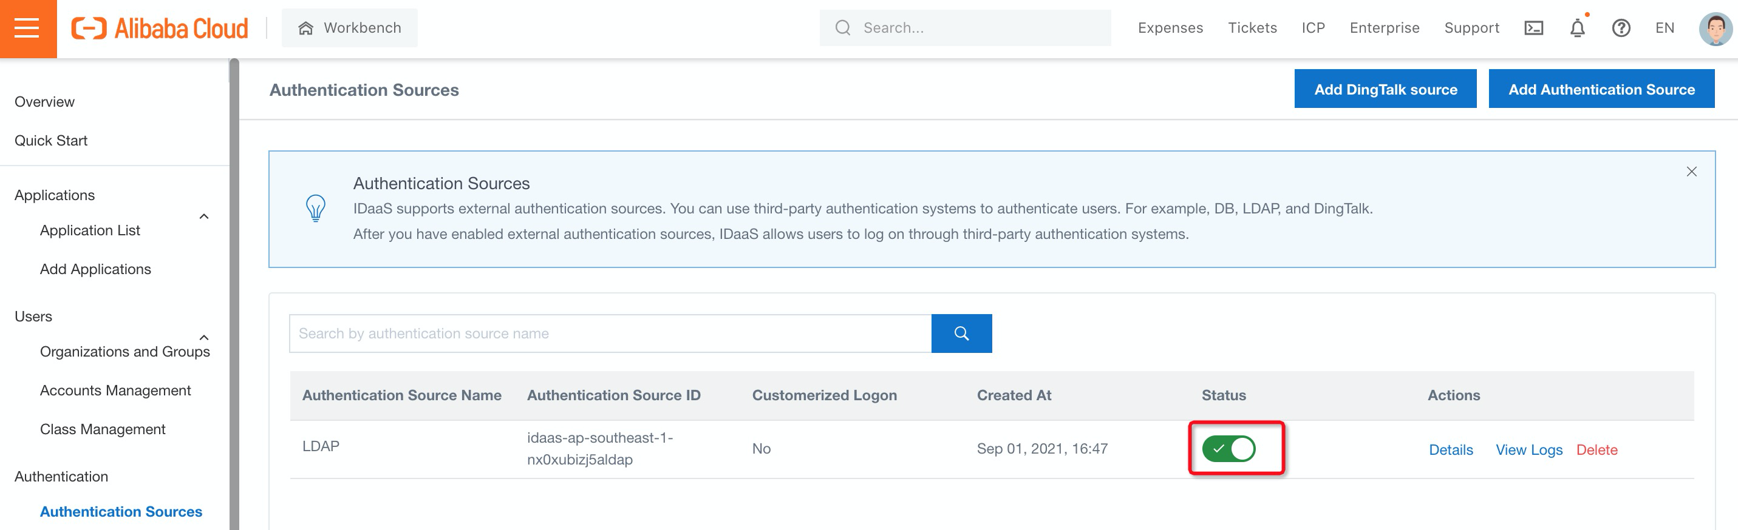Image resolution: width=1738 pixels, height=530 pixels.
Task: Go to Accounts Management page
Action: click(x=115, y=391)
